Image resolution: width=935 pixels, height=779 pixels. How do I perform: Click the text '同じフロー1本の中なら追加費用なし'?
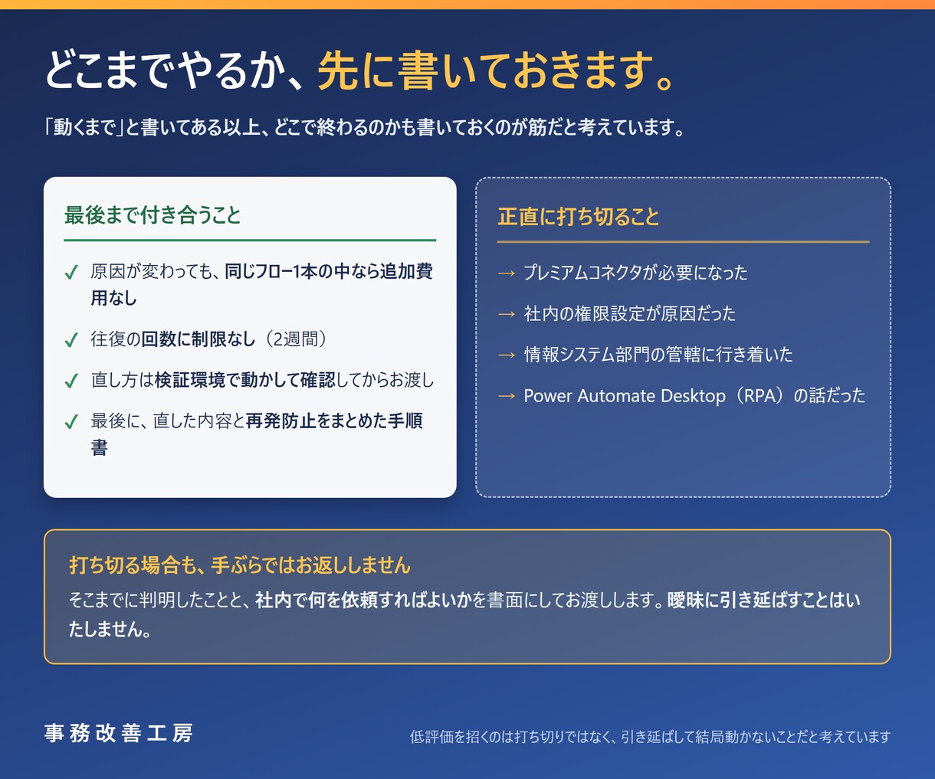[262, 284]
